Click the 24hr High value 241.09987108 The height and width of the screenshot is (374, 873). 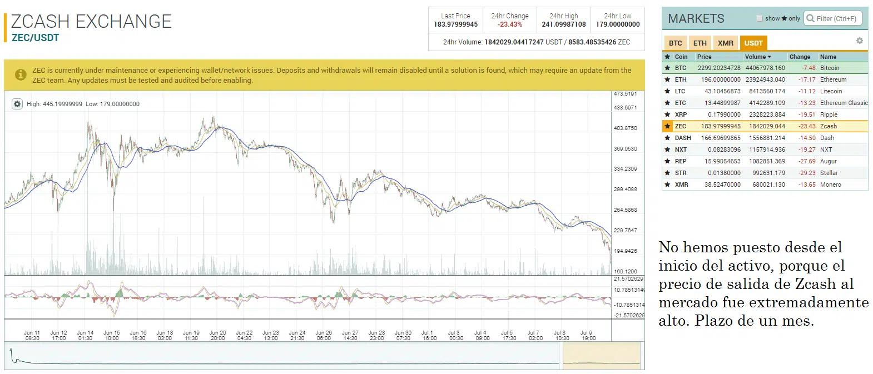click(x=564, y=24)
